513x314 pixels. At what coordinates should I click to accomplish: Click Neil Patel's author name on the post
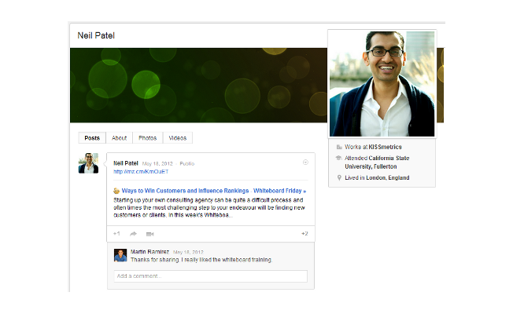click(126, 163)
